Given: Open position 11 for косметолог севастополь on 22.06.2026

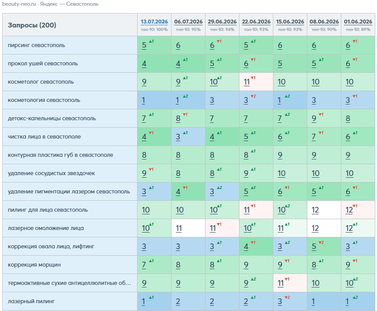Looking at the screenshot, I should pos(247,82).
